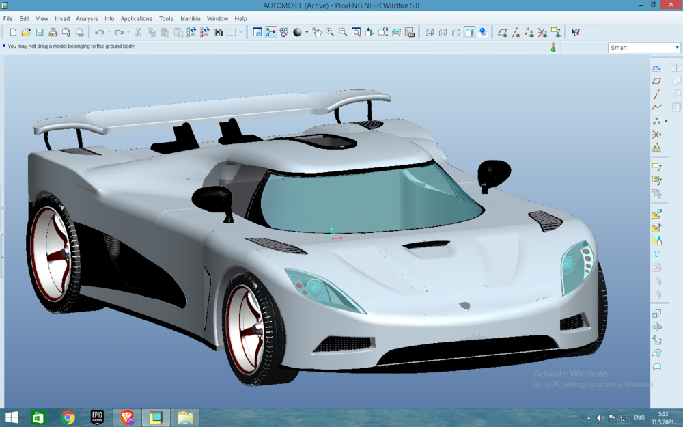Create a datum axis from right toolbar
The width and height of the screenshot is (683, 427).
[x=656, y=94]
